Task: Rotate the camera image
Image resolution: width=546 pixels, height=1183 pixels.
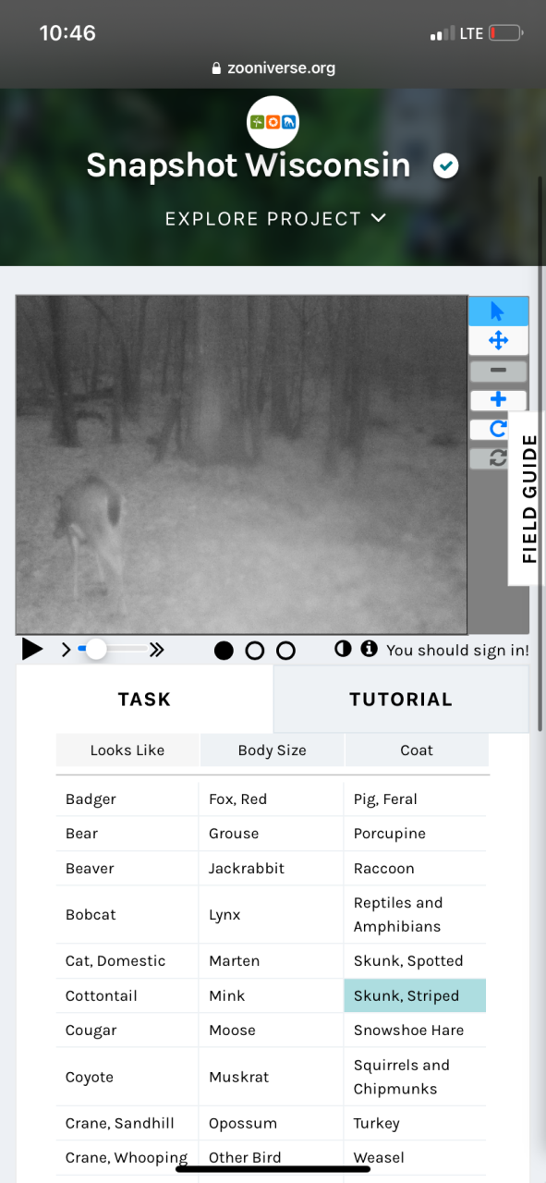Action: 498,430
